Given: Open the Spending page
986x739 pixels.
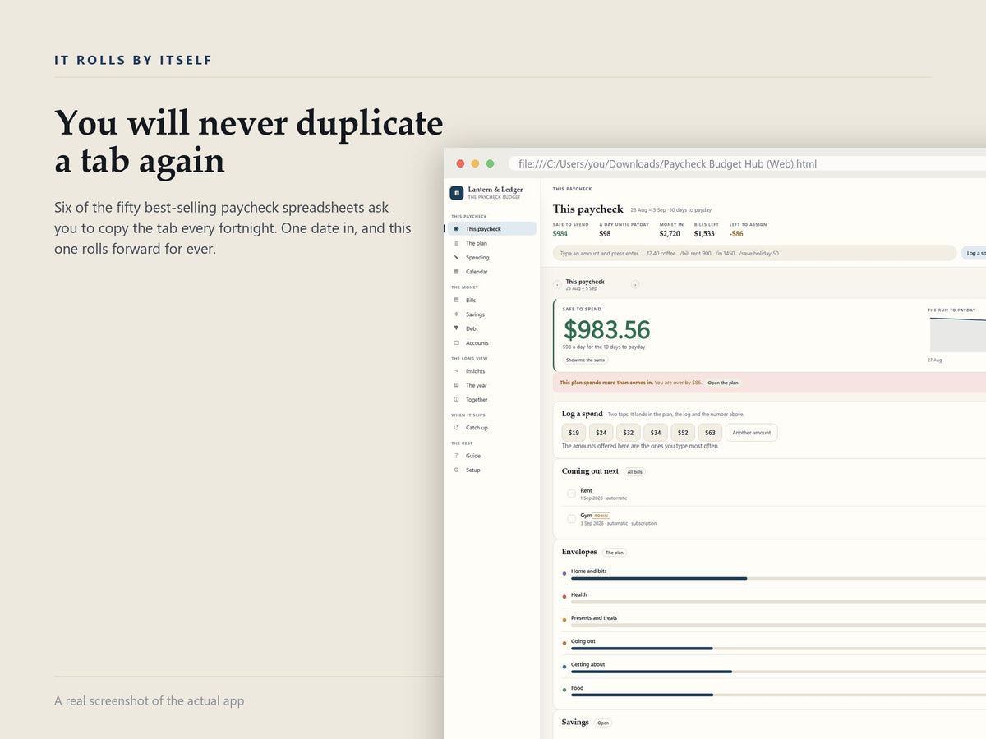Looking at the screenshot, I should (x=477, y=257).
